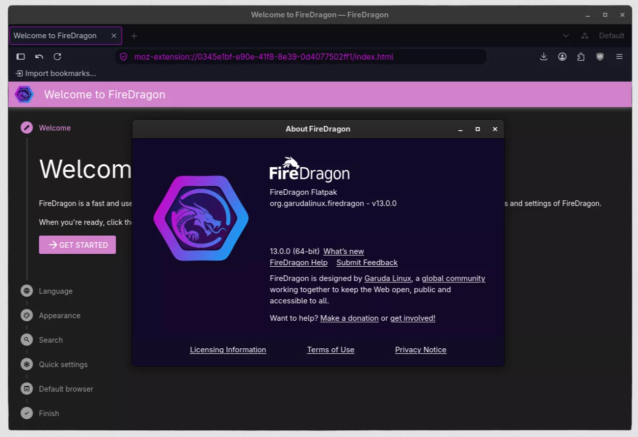The image size is (638, 437).
Task: Open the Licensing Information link
Action: pyautogui.click(x=228, y=349)
